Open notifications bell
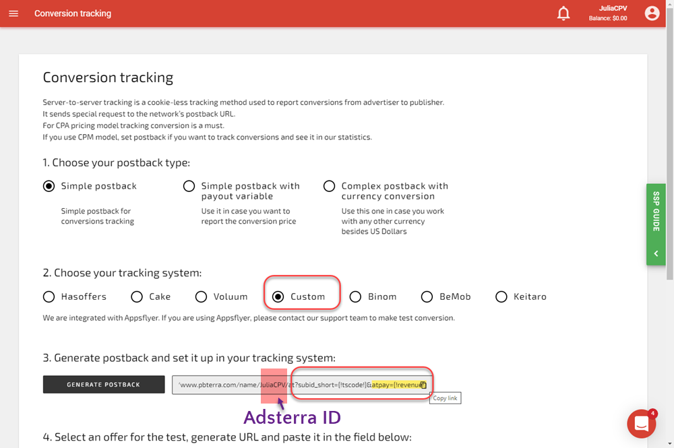The image size is (674, 448). [563, 13]
